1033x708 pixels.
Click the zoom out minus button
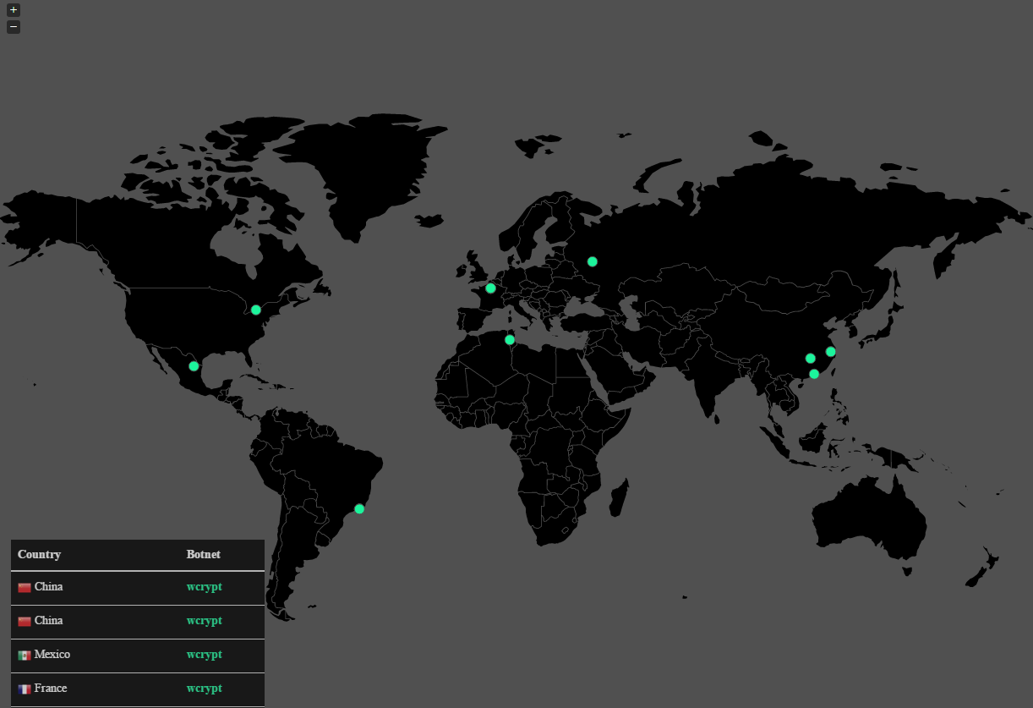click(x=14, y=27)
